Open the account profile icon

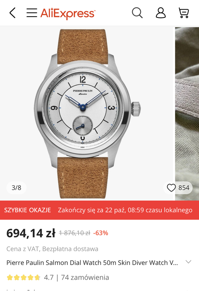tap(161, 13)
